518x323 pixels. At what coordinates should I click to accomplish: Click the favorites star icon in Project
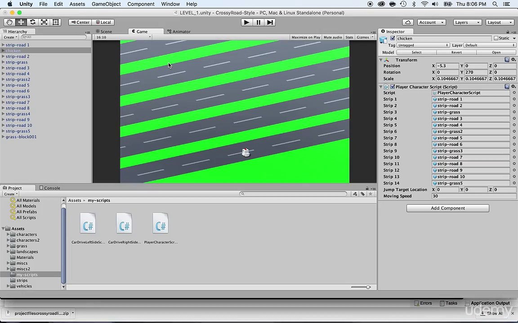[371, 194]
